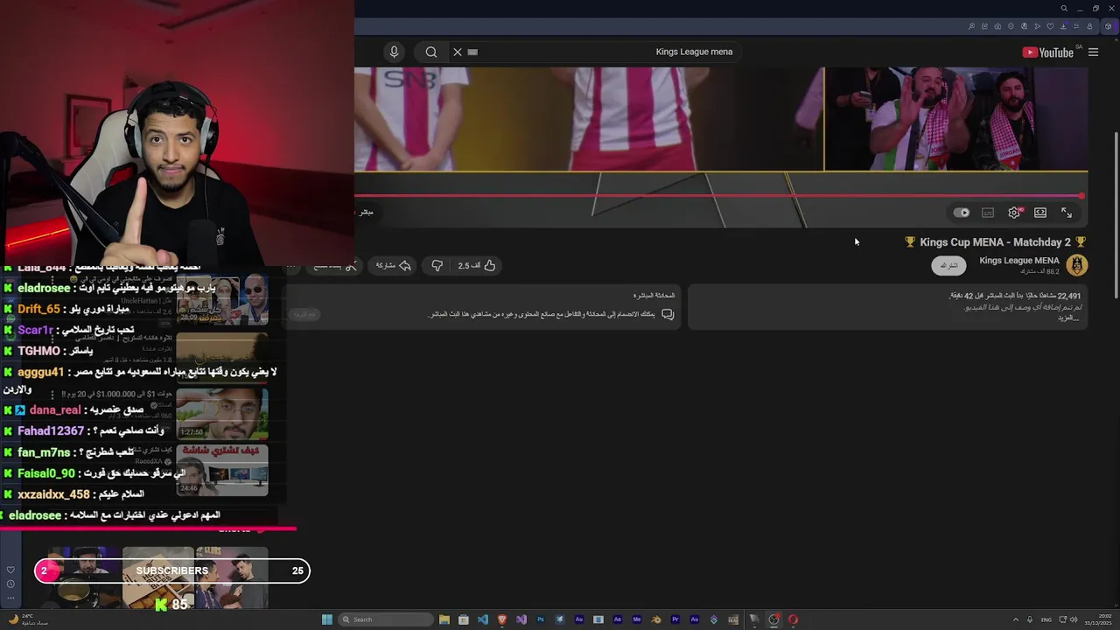Open Opera browser from the taskbar
The image size is (1120, 630).
[793, 619]
